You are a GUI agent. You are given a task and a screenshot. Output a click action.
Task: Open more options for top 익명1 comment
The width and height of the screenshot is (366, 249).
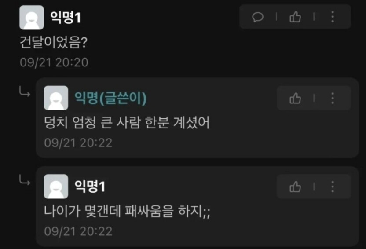coord(333,17)
